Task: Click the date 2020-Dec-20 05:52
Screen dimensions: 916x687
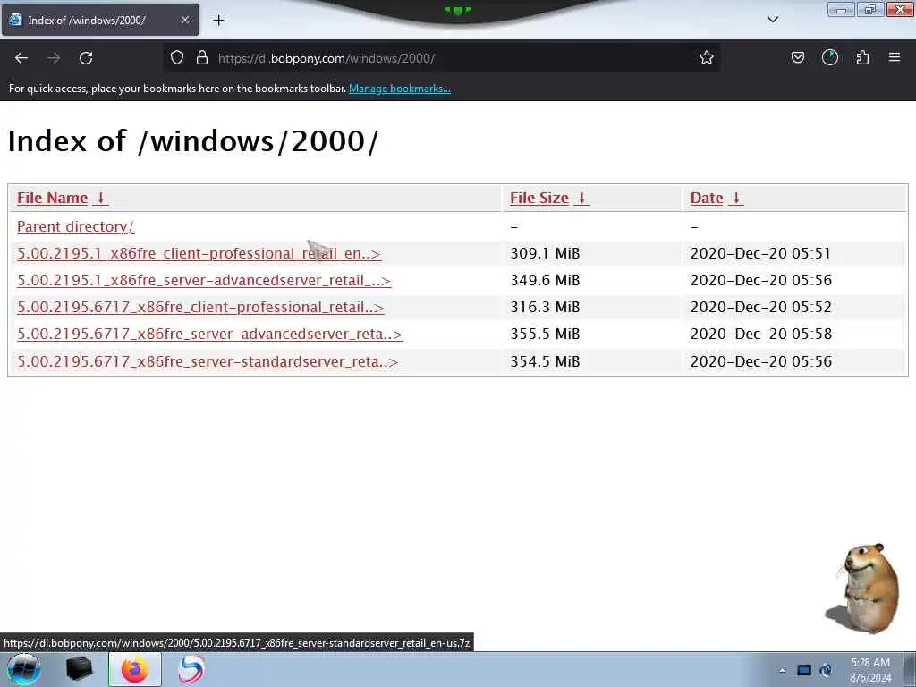Action: [x=760, y=308]
